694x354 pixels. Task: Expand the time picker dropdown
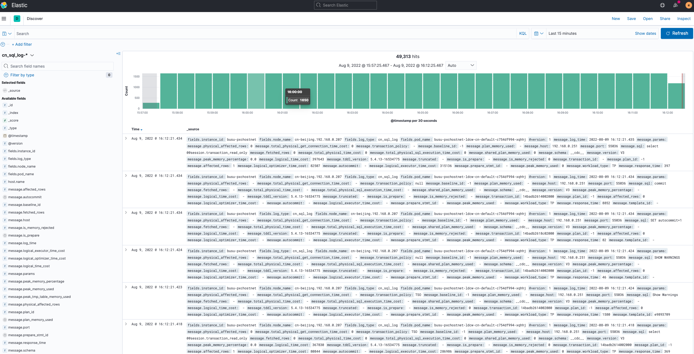[539, 33]
